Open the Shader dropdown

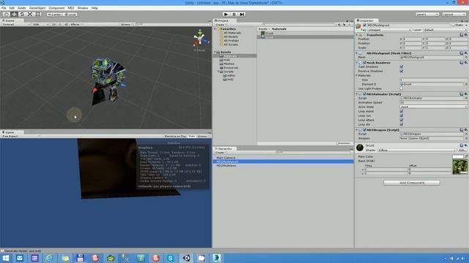tap(417, 150)
